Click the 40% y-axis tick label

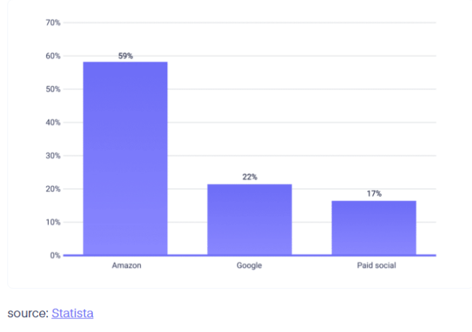(x=53, y=122)
